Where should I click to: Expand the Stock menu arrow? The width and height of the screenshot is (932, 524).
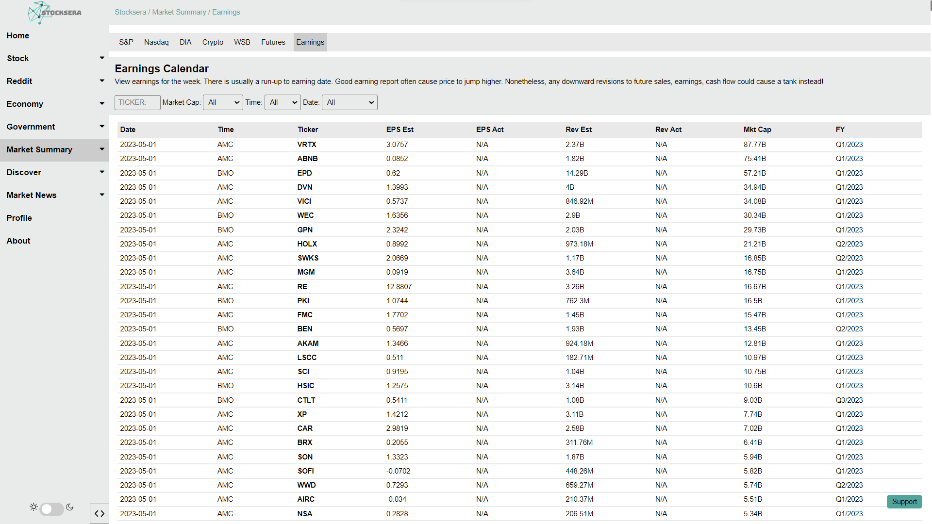[x=101, y=58]
